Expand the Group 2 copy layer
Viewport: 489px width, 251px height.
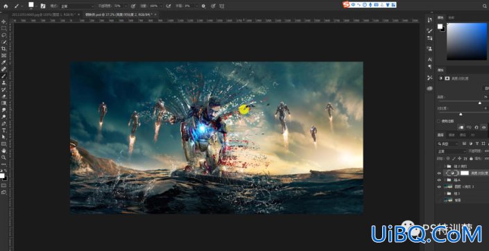445,166
